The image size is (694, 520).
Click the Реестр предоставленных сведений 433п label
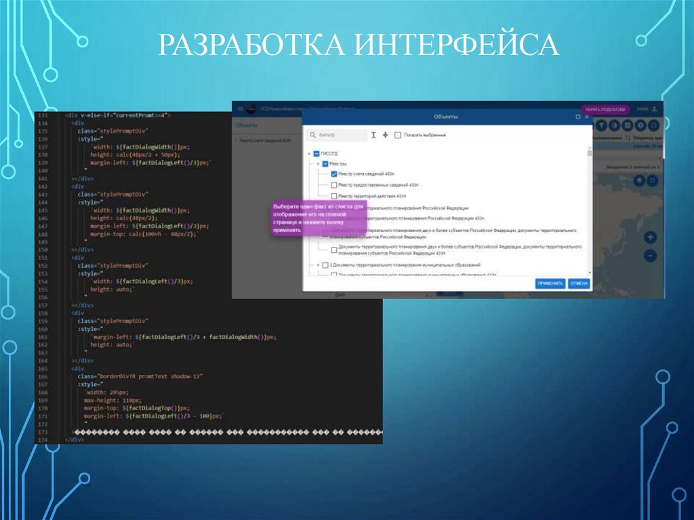click(378, 185)
